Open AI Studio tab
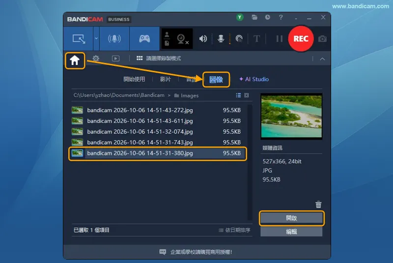Screen dimensions: 393x263 coord(254,79)
